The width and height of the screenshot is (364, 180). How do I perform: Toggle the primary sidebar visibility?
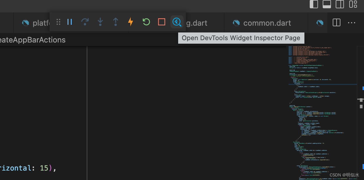[314, 4]
